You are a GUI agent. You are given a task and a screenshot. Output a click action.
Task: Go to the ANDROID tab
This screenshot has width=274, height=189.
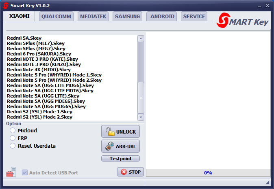pyautogui.click(x=162, y=16)
